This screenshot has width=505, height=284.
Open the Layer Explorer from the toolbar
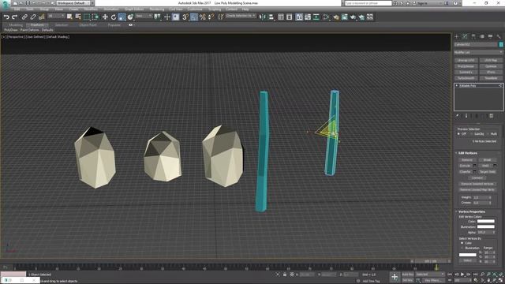pyautogui.click(x=290, y=17)
